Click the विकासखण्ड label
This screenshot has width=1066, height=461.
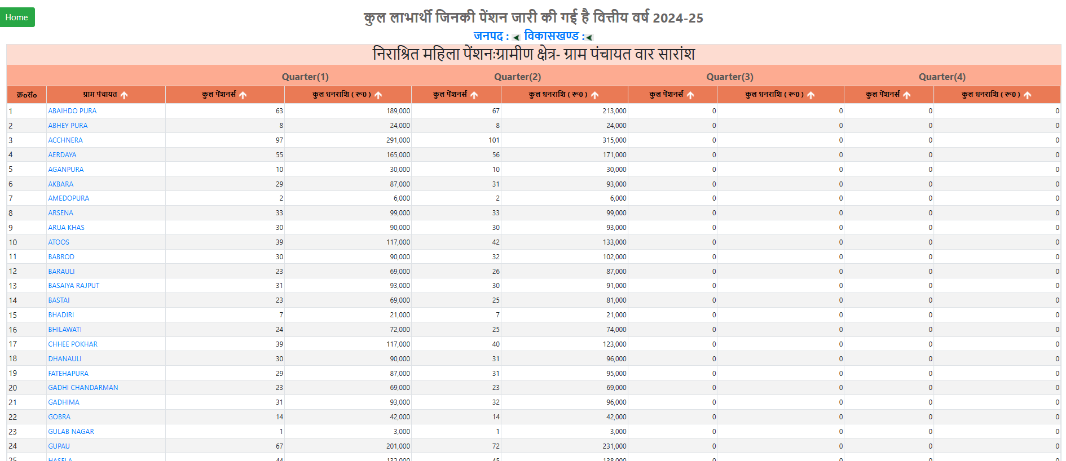point(554,36)
